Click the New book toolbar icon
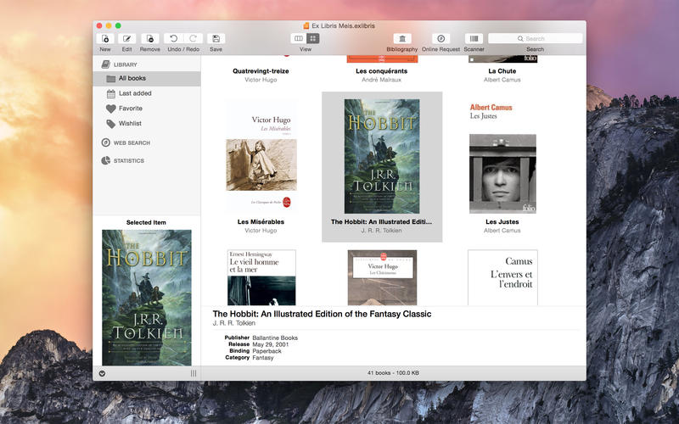The image size is (679, 424). [105, 38]
